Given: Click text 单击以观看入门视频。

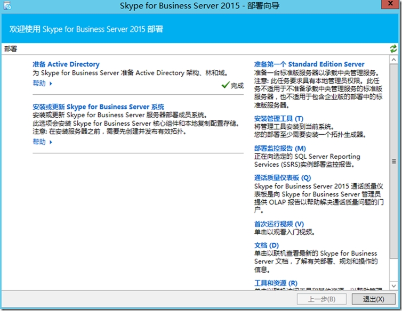Looking at the screenshot, I should click(x=284, y=232).
